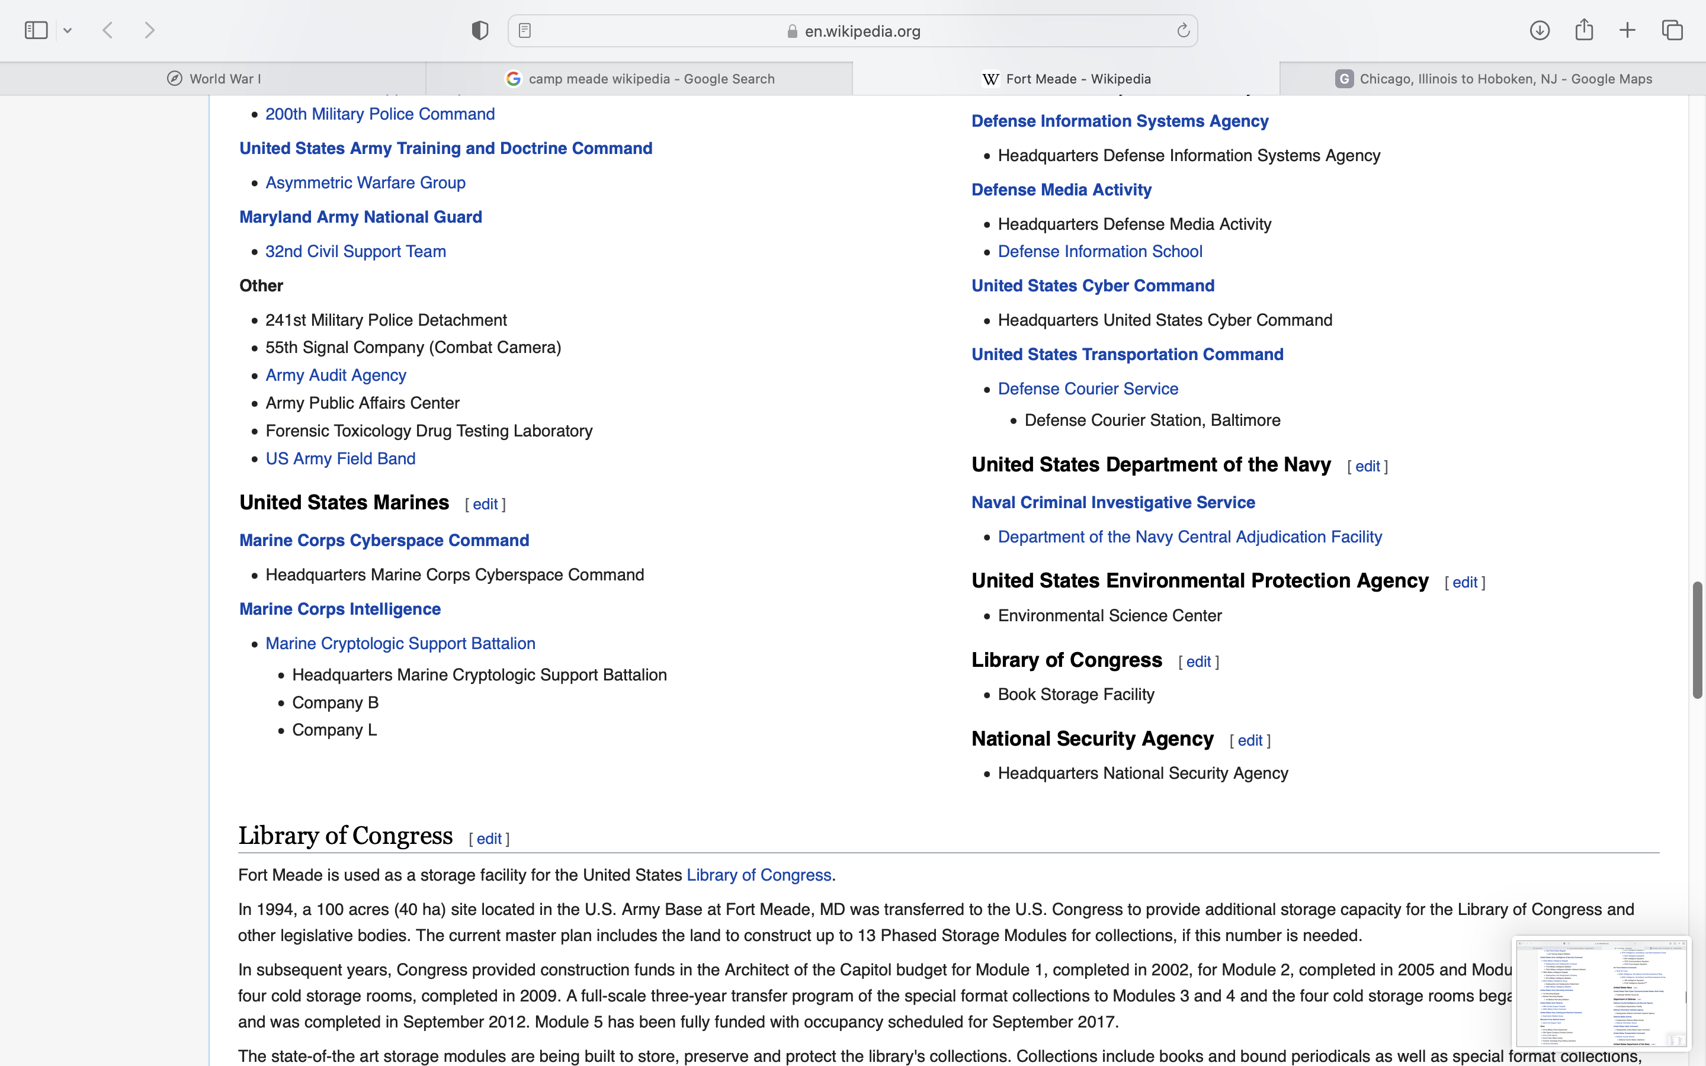This screenshot has height=1066, width=1706.
Task: Open the US Army Field Band link
Action: point(341,459)
